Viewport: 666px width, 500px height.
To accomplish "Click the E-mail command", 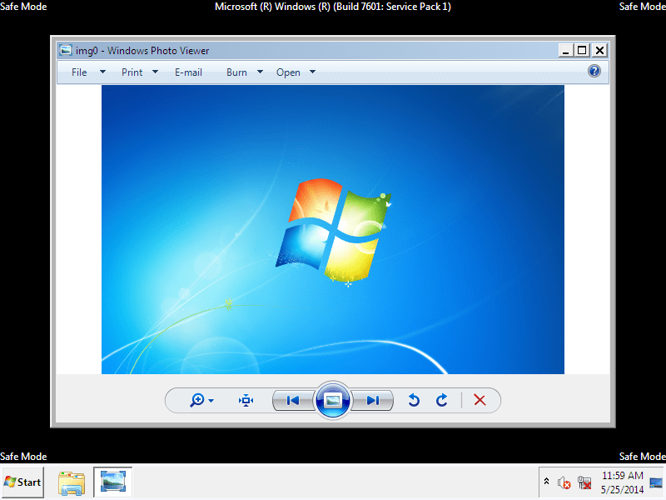I will pos(188,72).
